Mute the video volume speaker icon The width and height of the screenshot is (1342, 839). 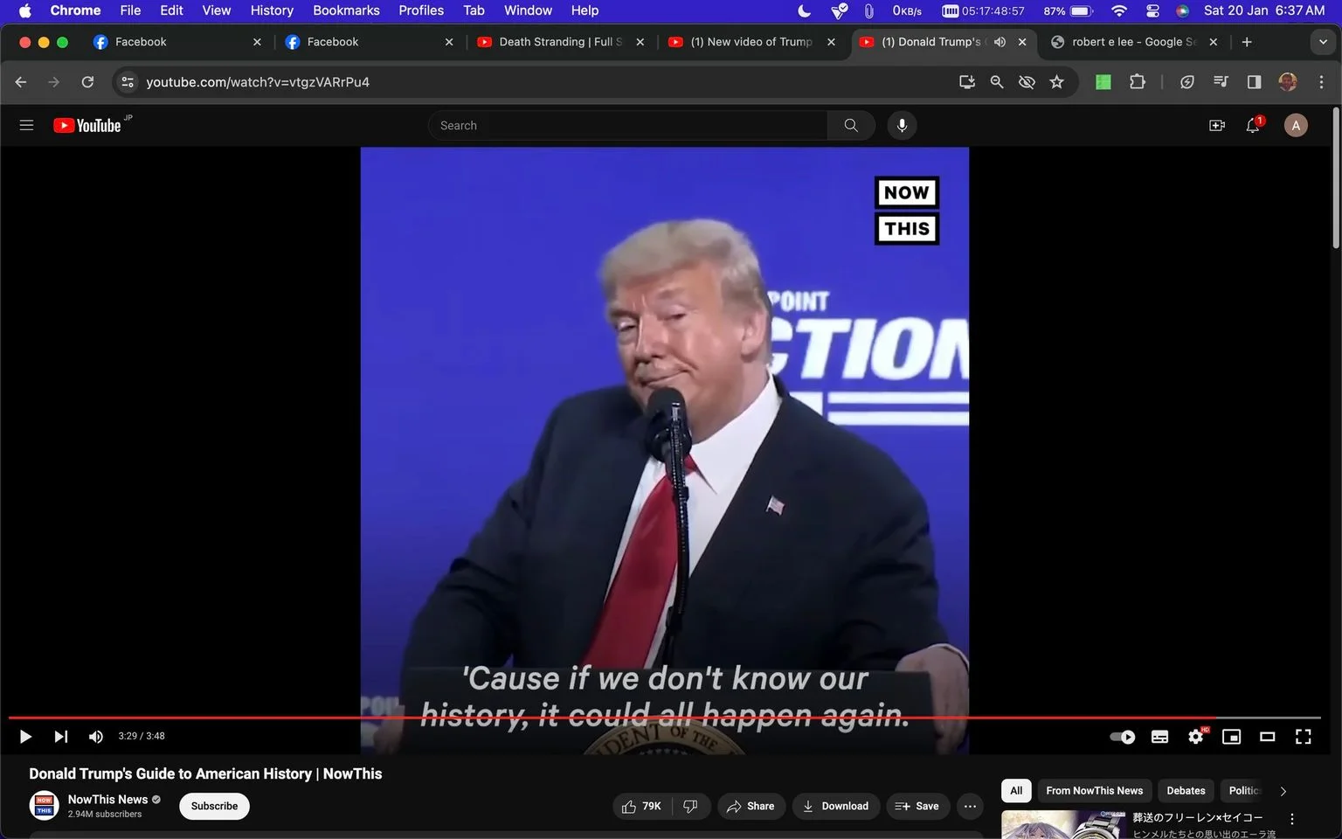click(96, 737)
